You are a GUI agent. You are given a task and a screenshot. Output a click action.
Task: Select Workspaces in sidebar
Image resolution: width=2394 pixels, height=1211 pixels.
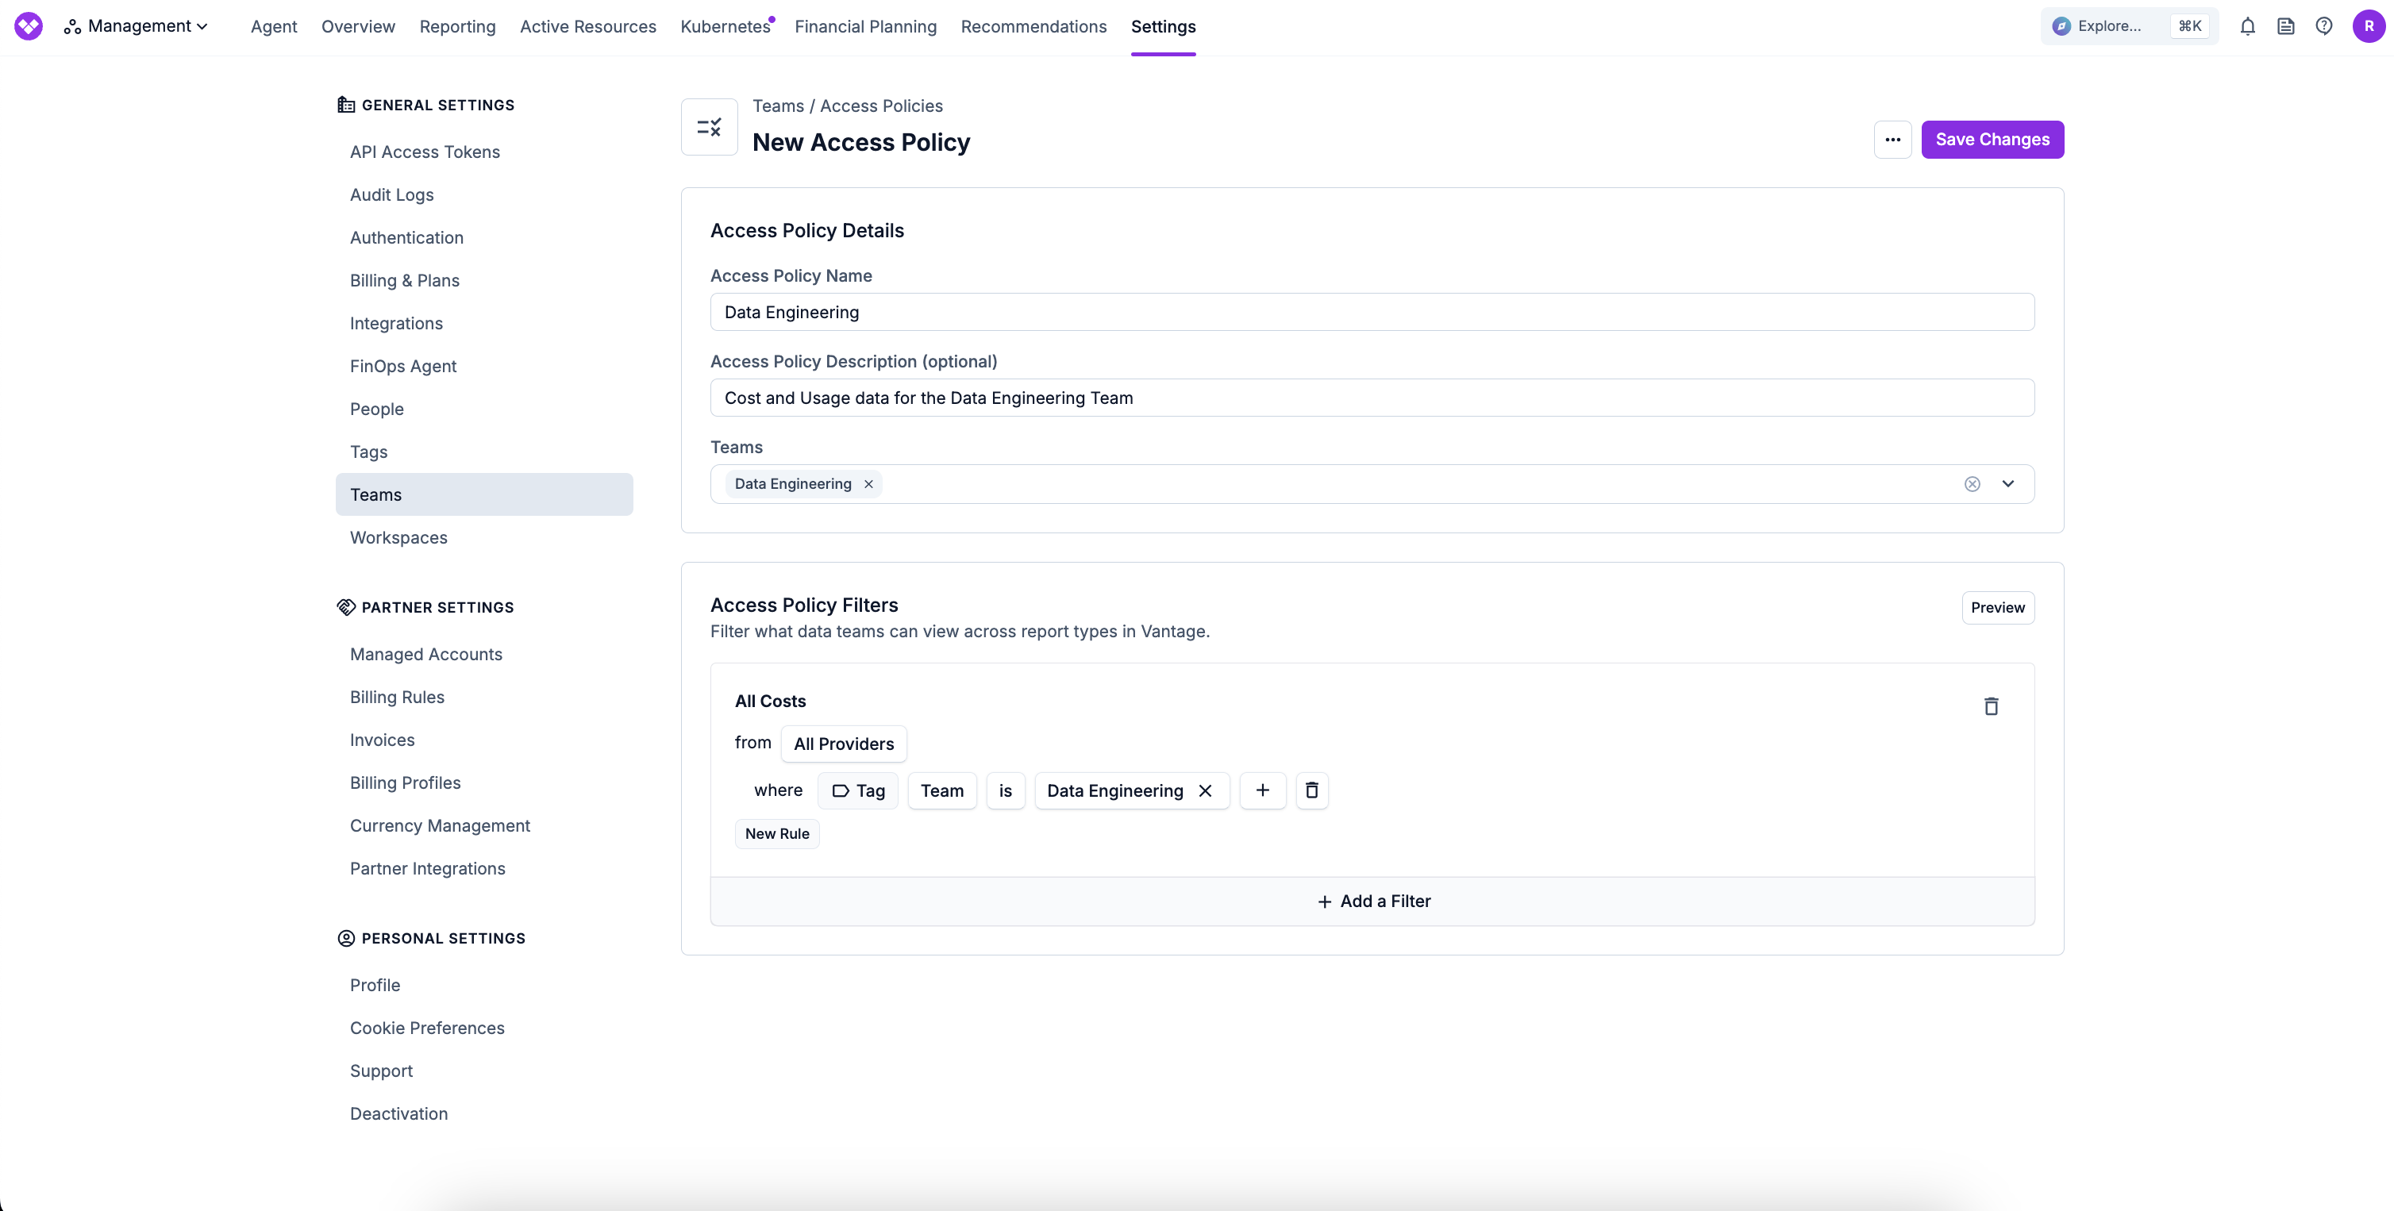[x=398, y=537]
